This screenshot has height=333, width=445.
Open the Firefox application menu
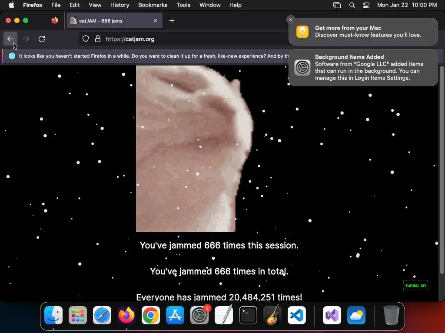click(33, 5)
